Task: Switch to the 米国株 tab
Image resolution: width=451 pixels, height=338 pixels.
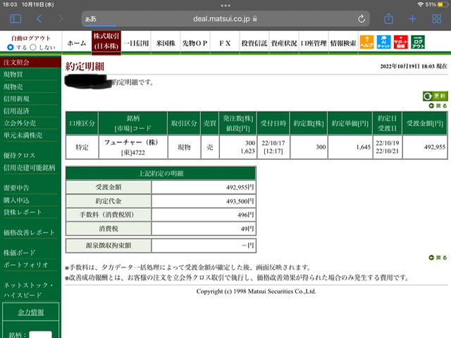Action: (166, 43)
